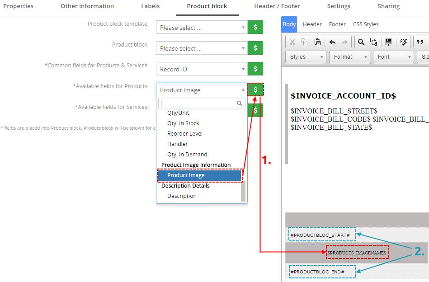Insert a block quote with quotation icon
The image size is (429, 282).
pos(420,42)
